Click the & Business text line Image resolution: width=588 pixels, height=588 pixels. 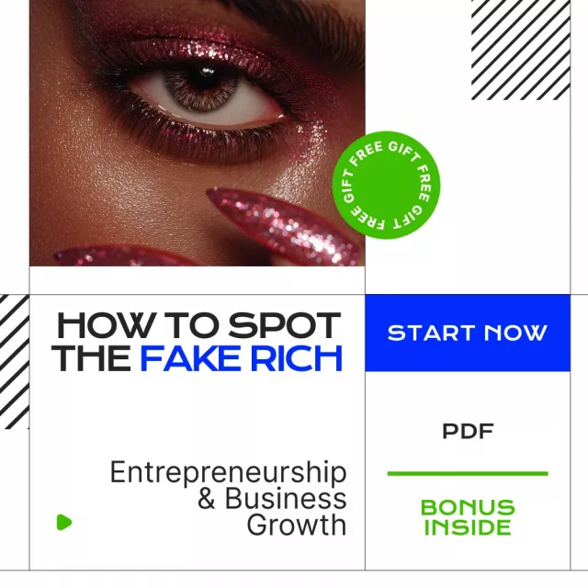tap(272, 499)
